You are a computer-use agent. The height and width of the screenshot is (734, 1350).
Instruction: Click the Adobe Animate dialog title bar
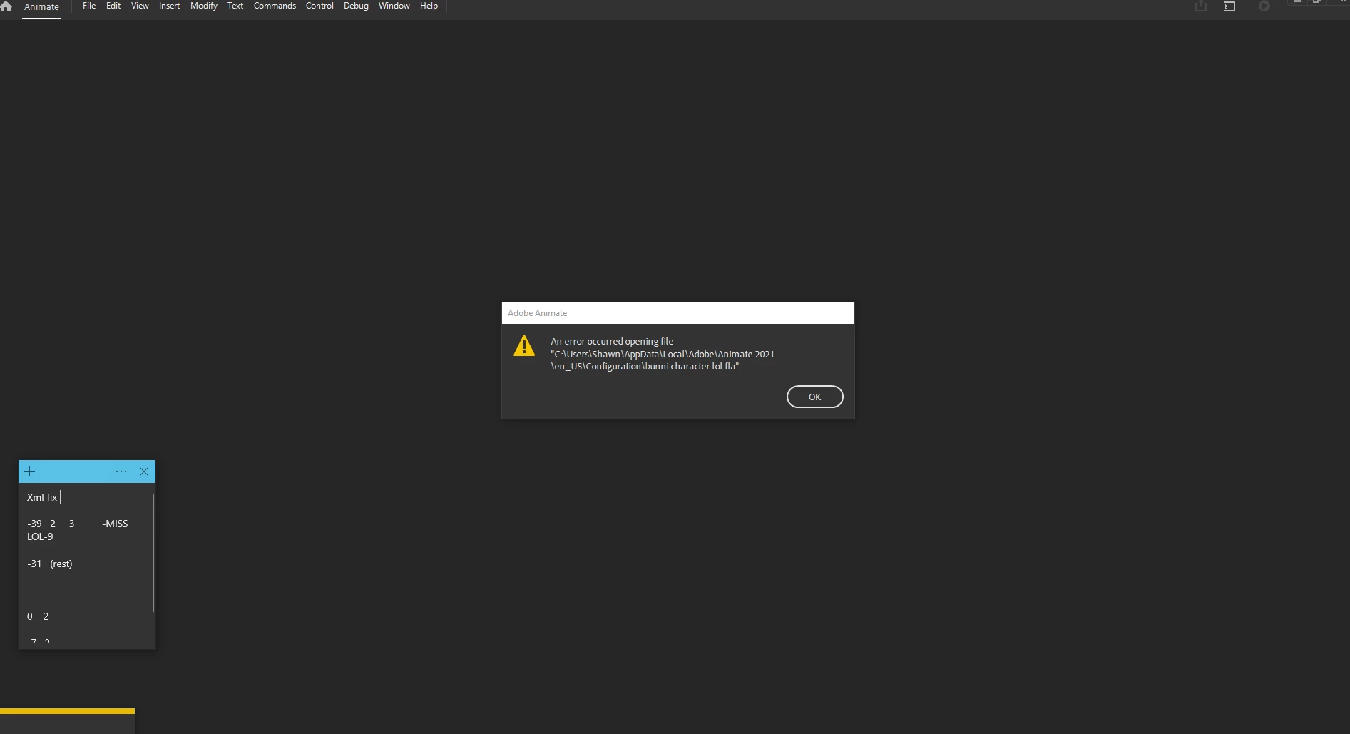(677, 313)
